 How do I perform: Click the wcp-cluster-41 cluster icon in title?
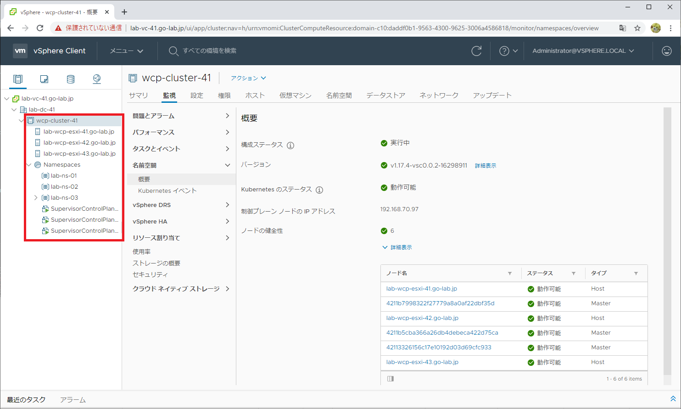(133, 78)
